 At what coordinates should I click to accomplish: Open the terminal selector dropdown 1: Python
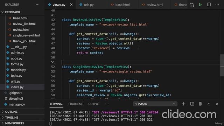pos(155,104)
